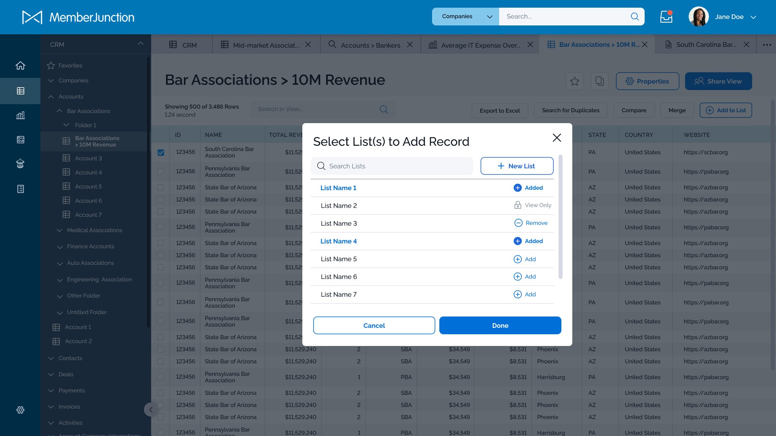Open the data grid icon in left rail
This screenshot has height=436, width=776.
tap(20, 91)
